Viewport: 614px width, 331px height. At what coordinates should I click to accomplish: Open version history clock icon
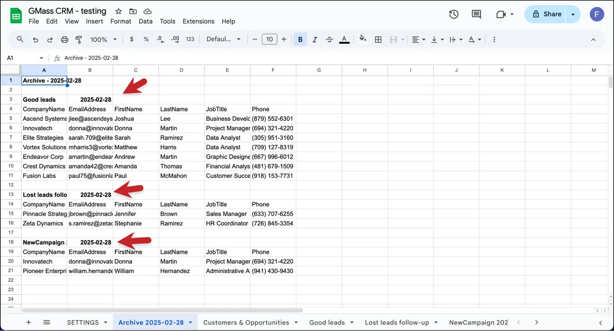[x=453, y=14]
